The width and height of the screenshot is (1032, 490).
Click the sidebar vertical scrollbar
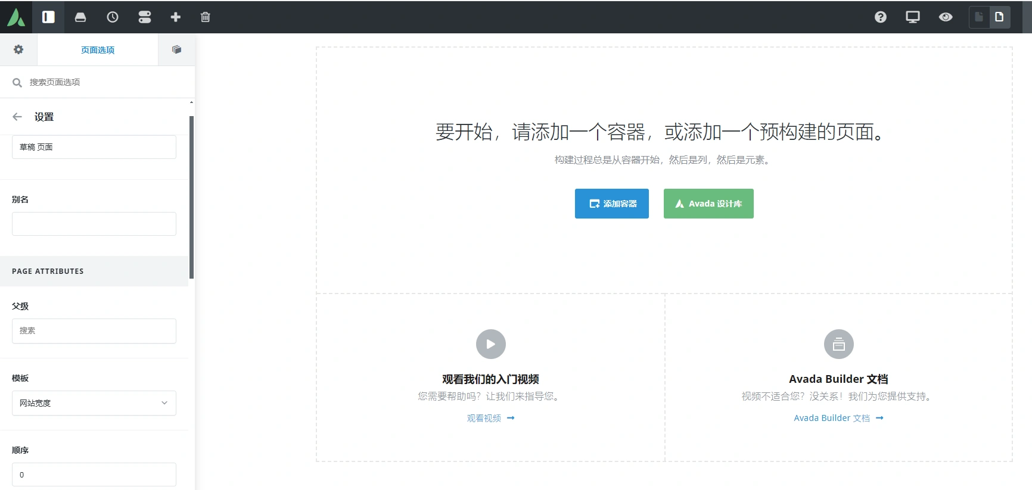(x=191, y=197)
